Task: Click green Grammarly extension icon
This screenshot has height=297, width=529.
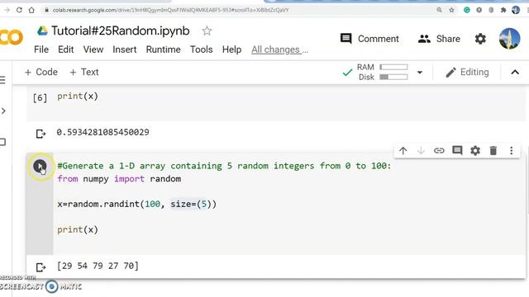Action: [467, 10]
